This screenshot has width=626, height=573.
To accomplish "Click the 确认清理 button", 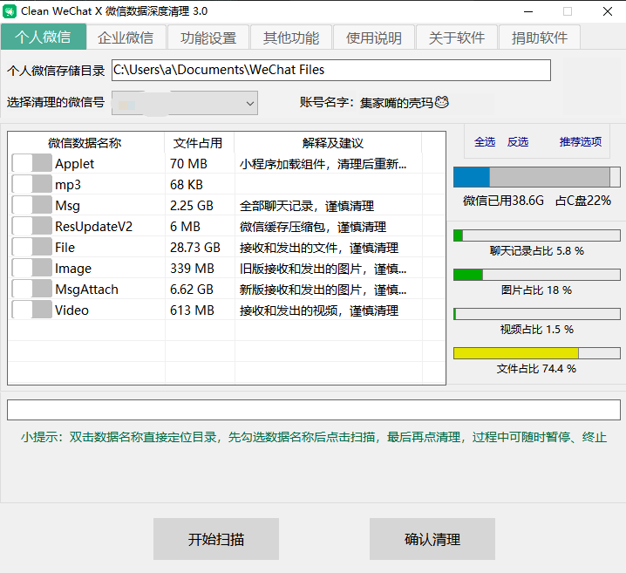I will (432, 539).
